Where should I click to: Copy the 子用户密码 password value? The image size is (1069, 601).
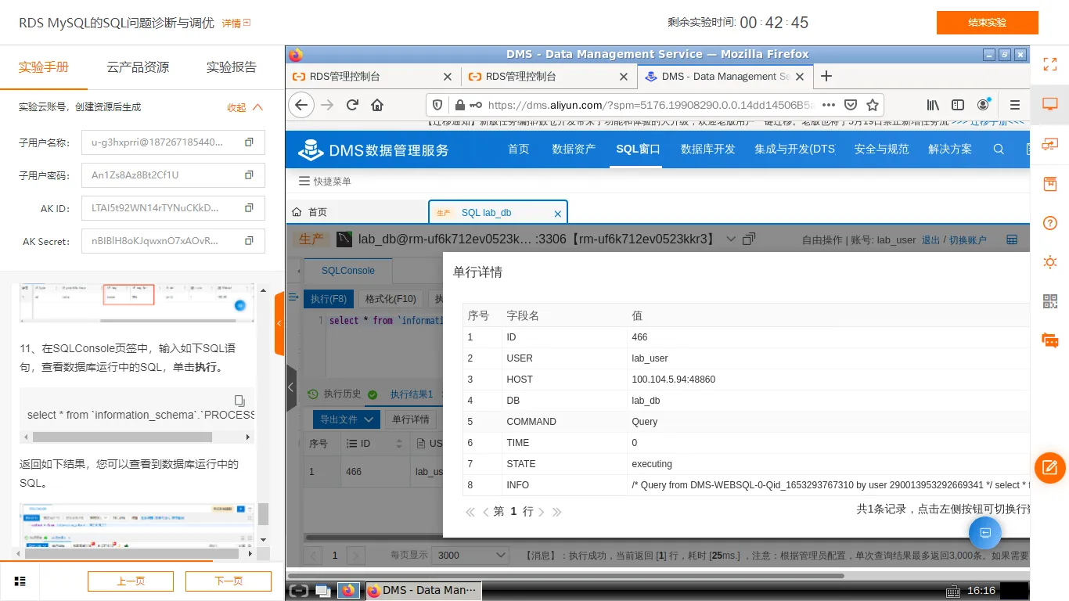pos(249,175)
